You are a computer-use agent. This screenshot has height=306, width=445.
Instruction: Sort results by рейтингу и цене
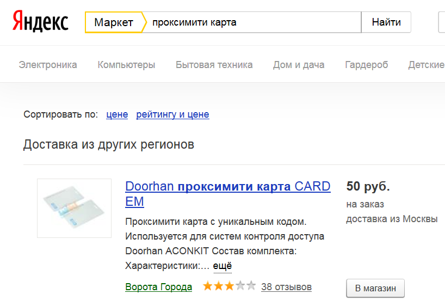click(x=172, y=114)
